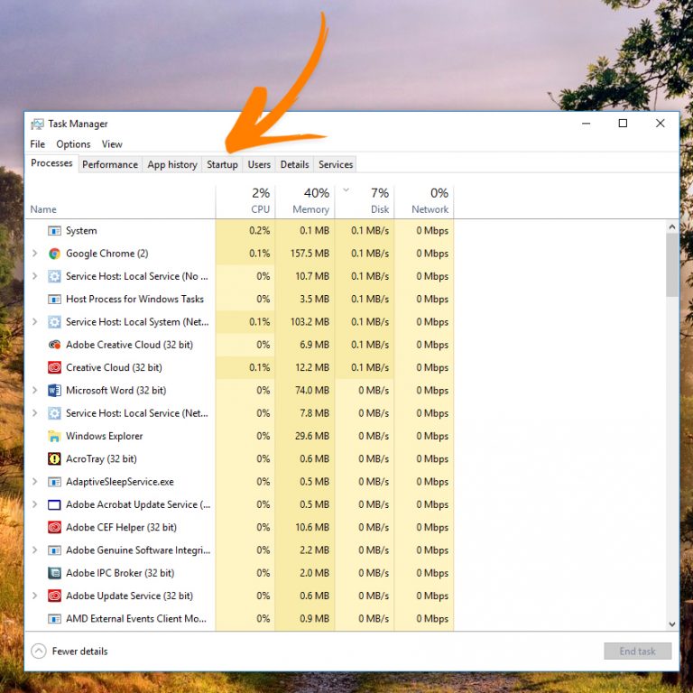Click the red Creative Cloud (32 bit) icon
Image resolution: width=693 pixels, height=693 pixels.
click(x=54, y=368)
